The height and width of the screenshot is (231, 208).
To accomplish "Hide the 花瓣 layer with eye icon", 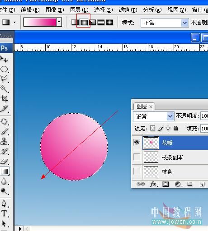I will 137,142.
